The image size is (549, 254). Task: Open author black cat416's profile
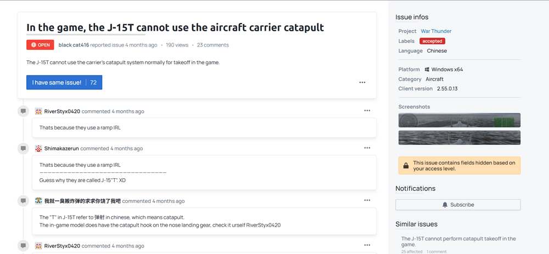pos(74,45)
